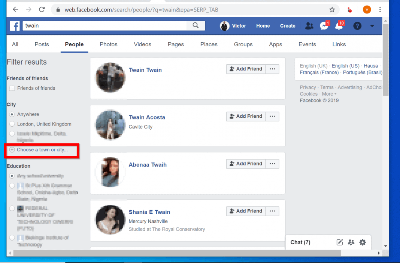
Task: Open chat settings gear
Action: click(x=362, y=242)
